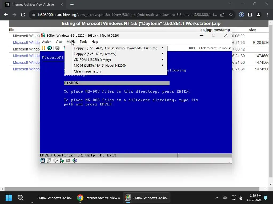
Task: Click the grey ACPI shutdown power icon
Action: pos(57,48)
